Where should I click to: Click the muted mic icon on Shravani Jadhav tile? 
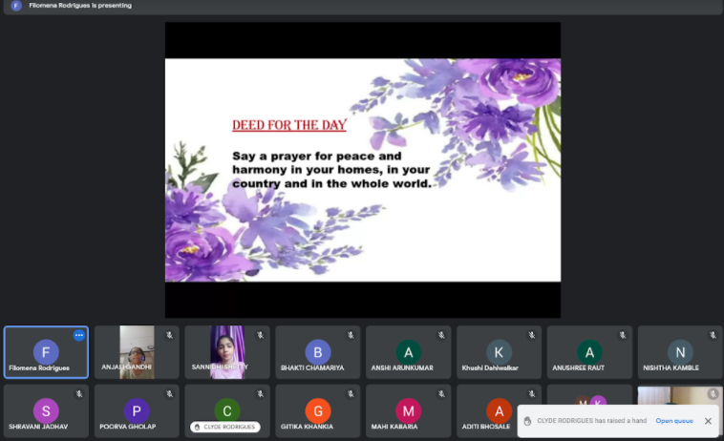tap(79, 393)
